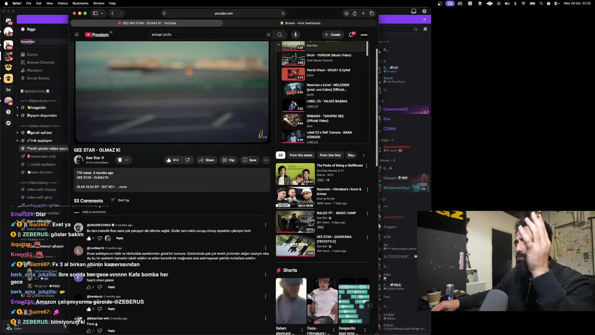Image resolution: width=595 pixels, height=335 pixels.
Task: Open the YouTube hamburger guide menu
Action: pos(77,34)
